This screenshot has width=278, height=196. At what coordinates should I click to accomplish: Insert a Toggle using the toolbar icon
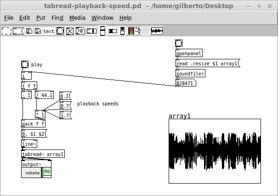point(70,31)
